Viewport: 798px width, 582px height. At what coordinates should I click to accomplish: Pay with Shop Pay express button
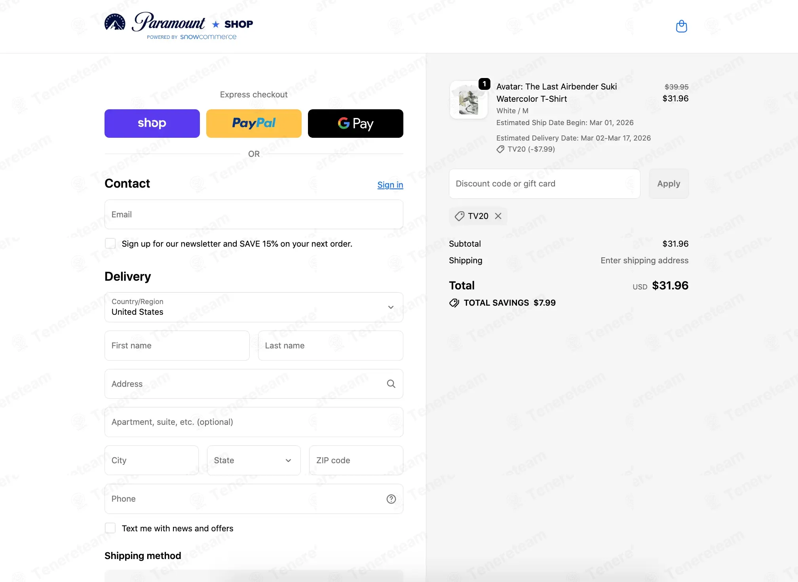point(152,124)
